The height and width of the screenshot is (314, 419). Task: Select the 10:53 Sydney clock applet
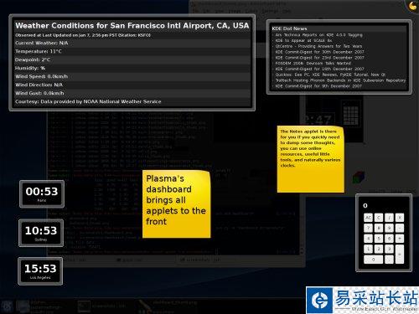pyautogui.click(x=41, y=233)
